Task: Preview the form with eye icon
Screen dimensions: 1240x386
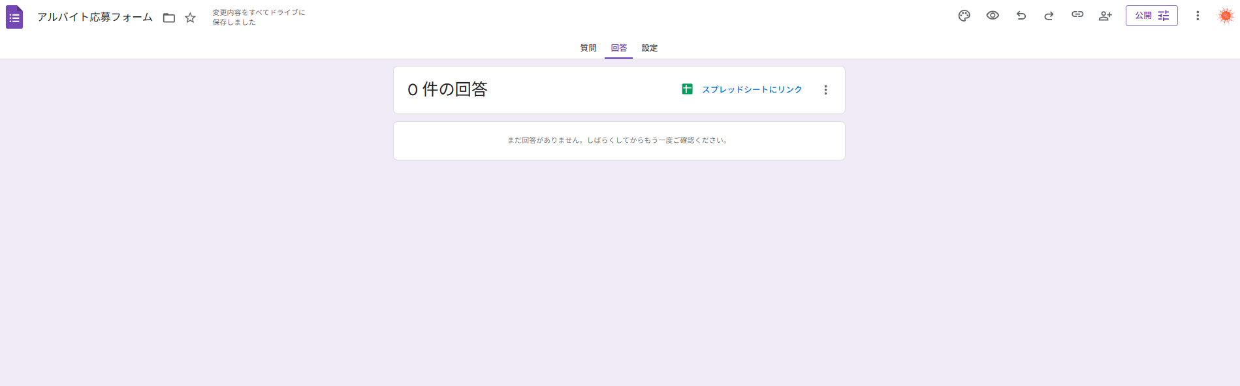Action: pos(993,16)
